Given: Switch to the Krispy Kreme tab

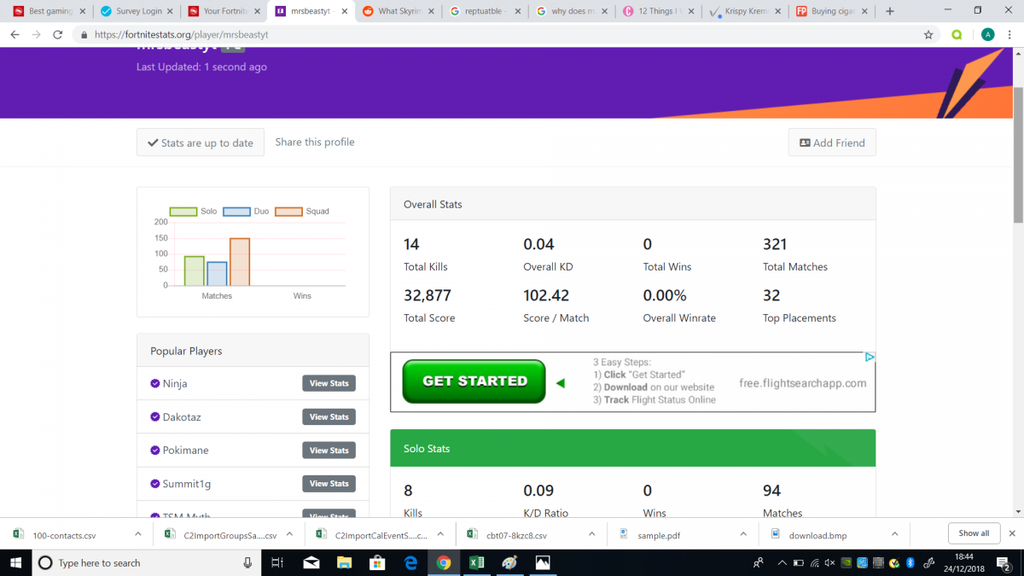Looking at the screenshot, I should 744,11.
